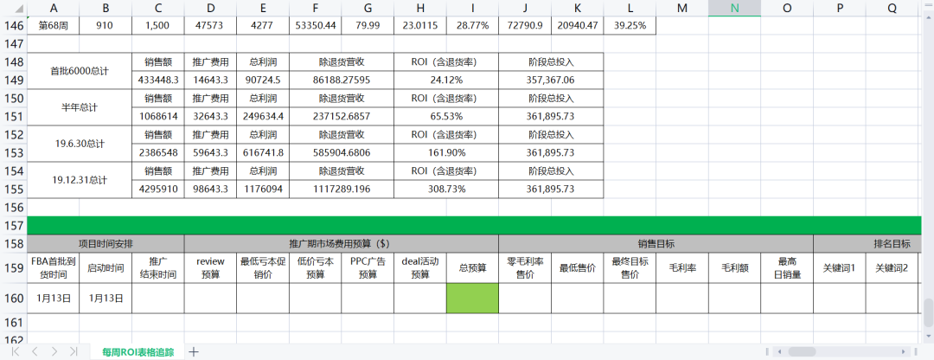Select the 推广期市场费用预算 ($) header cell
Image resolution: width=934 pixels, height=360 pixels.
[341, 243]
